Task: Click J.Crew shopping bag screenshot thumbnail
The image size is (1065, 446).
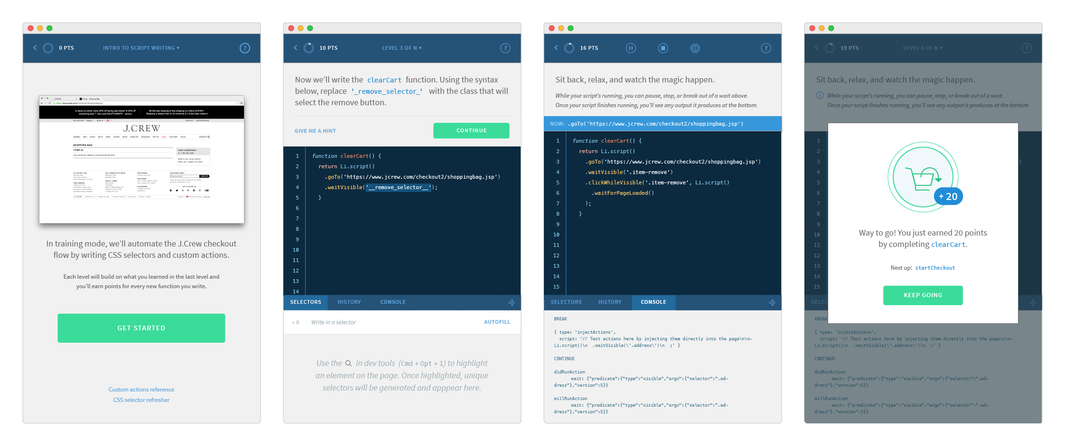Action: (x=141, y=159)
